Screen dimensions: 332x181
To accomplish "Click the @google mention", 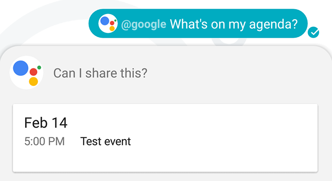I will coord(144,25).
